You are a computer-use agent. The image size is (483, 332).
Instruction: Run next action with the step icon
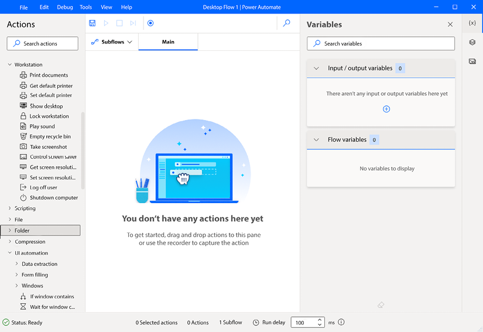(133, 23)
